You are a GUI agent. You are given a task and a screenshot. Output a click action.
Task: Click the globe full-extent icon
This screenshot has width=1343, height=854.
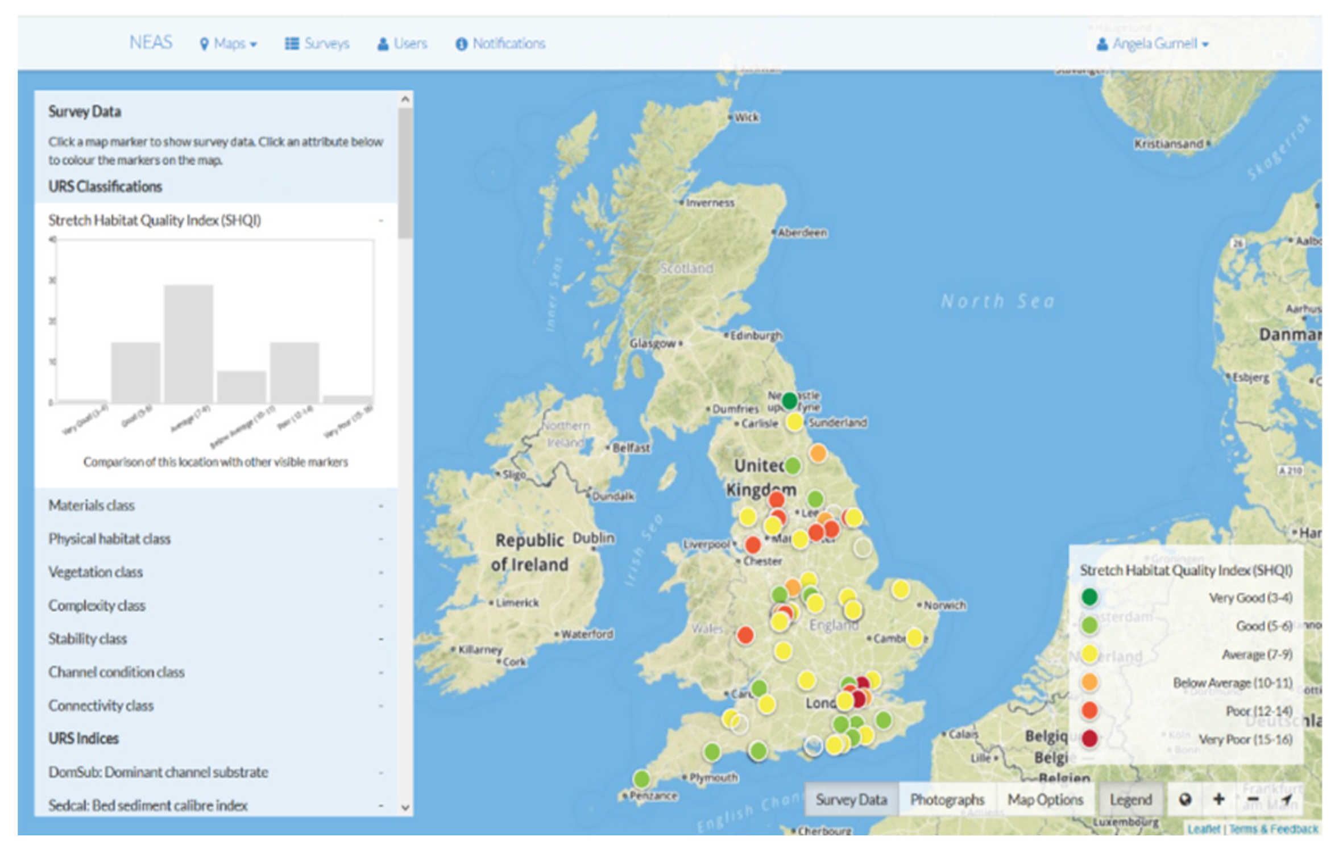coord(1184,799)
